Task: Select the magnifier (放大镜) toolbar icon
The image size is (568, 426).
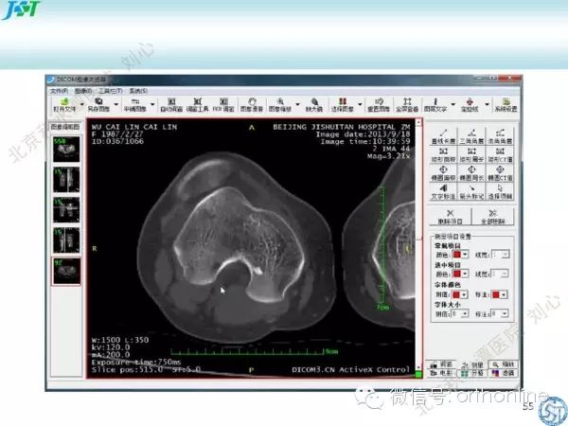Action: [314, 104]
